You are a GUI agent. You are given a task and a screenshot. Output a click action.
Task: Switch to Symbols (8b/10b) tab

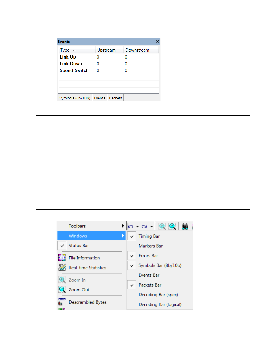pos(75,98)
